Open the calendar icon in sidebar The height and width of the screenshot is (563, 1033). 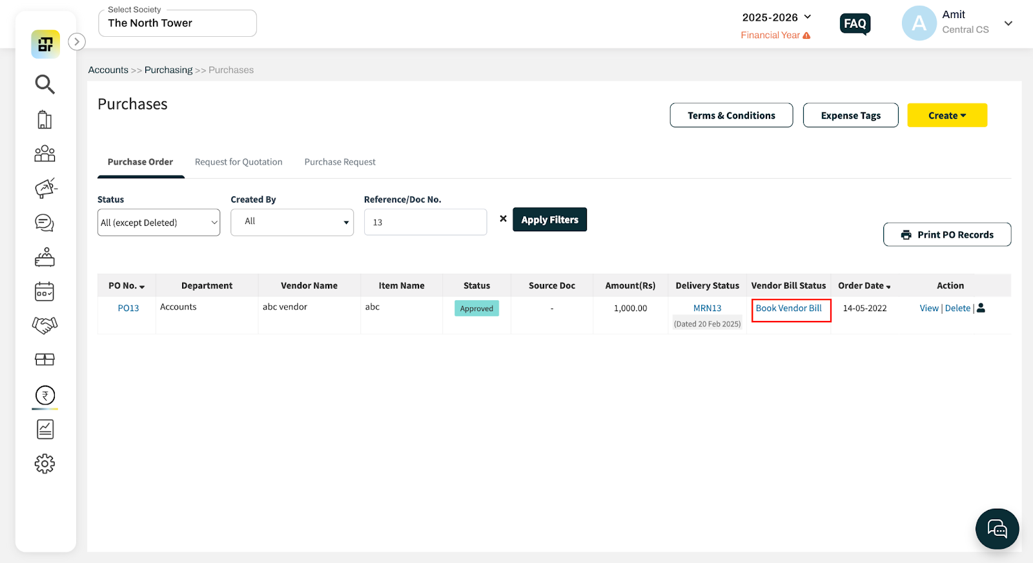point(45,291)
